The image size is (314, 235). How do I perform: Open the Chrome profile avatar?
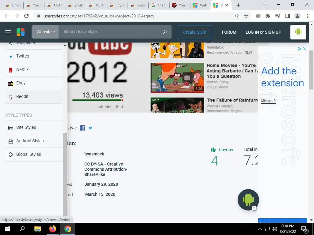pyautogui.click(x=297, y=16)
